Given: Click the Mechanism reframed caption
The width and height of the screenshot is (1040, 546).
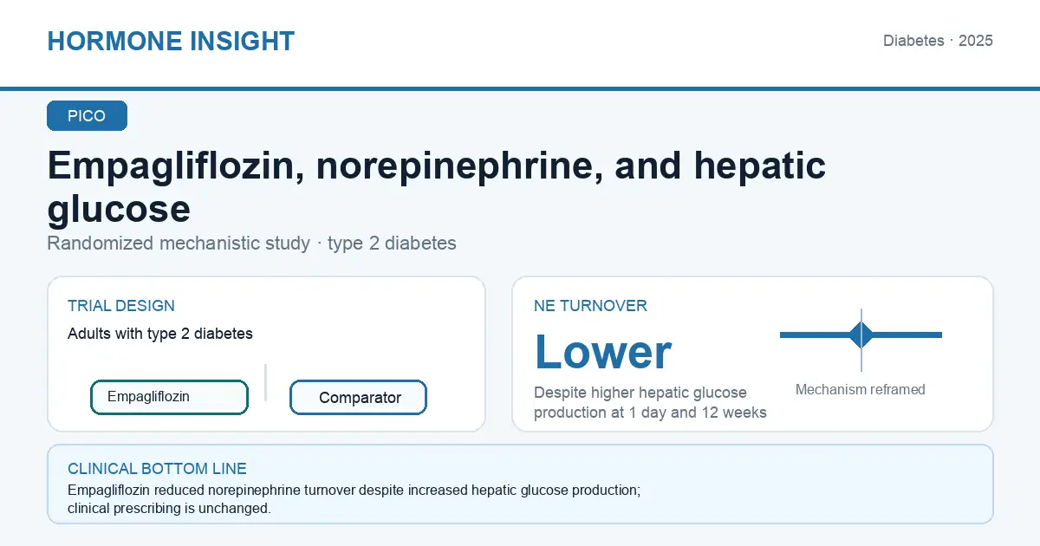Looking at the screenshot, I should point(861,390).
